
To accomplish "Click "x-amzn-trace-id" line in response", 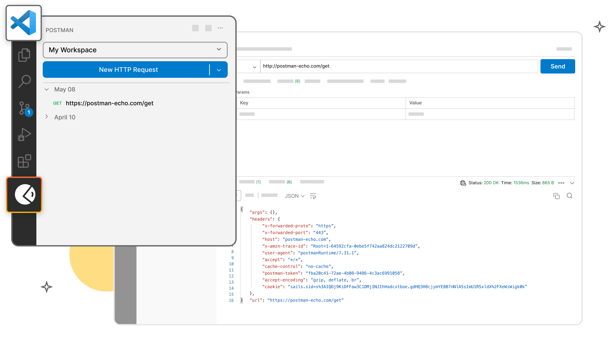I will click(341, 246).
